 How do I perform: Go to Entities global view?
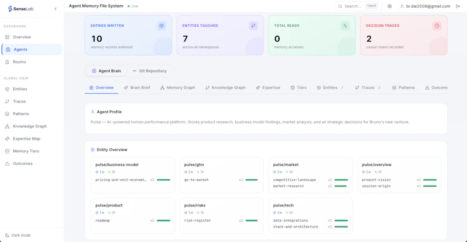point(32,89)
